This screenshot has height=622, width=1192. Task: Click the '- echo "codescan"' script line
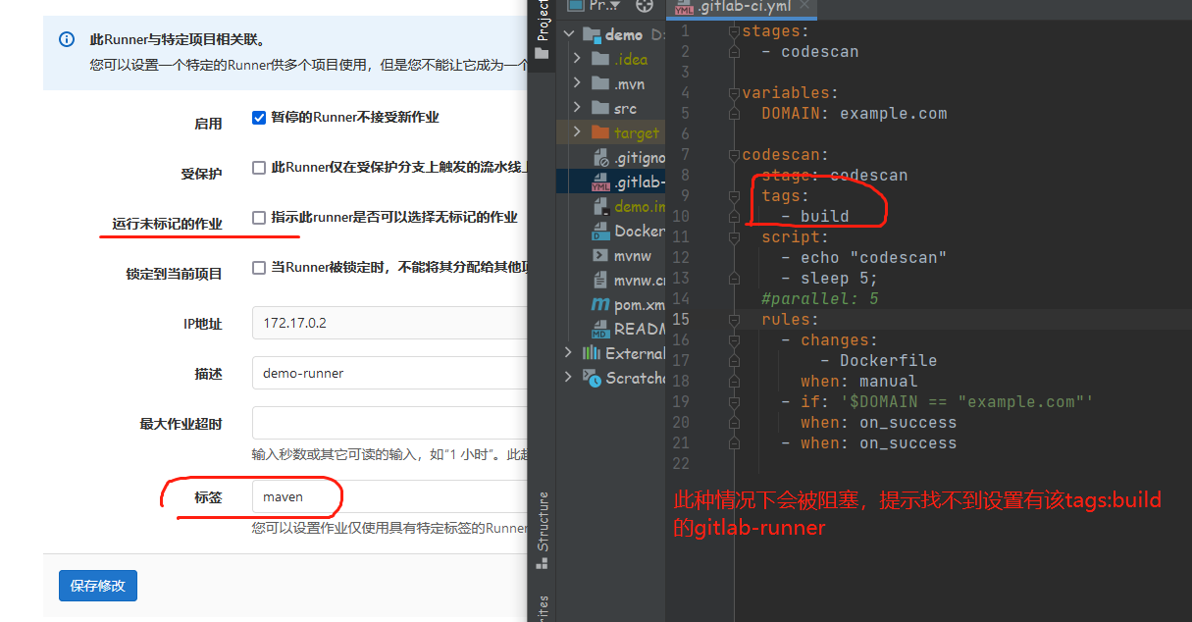pyautogui.click(x=864, y=258)
